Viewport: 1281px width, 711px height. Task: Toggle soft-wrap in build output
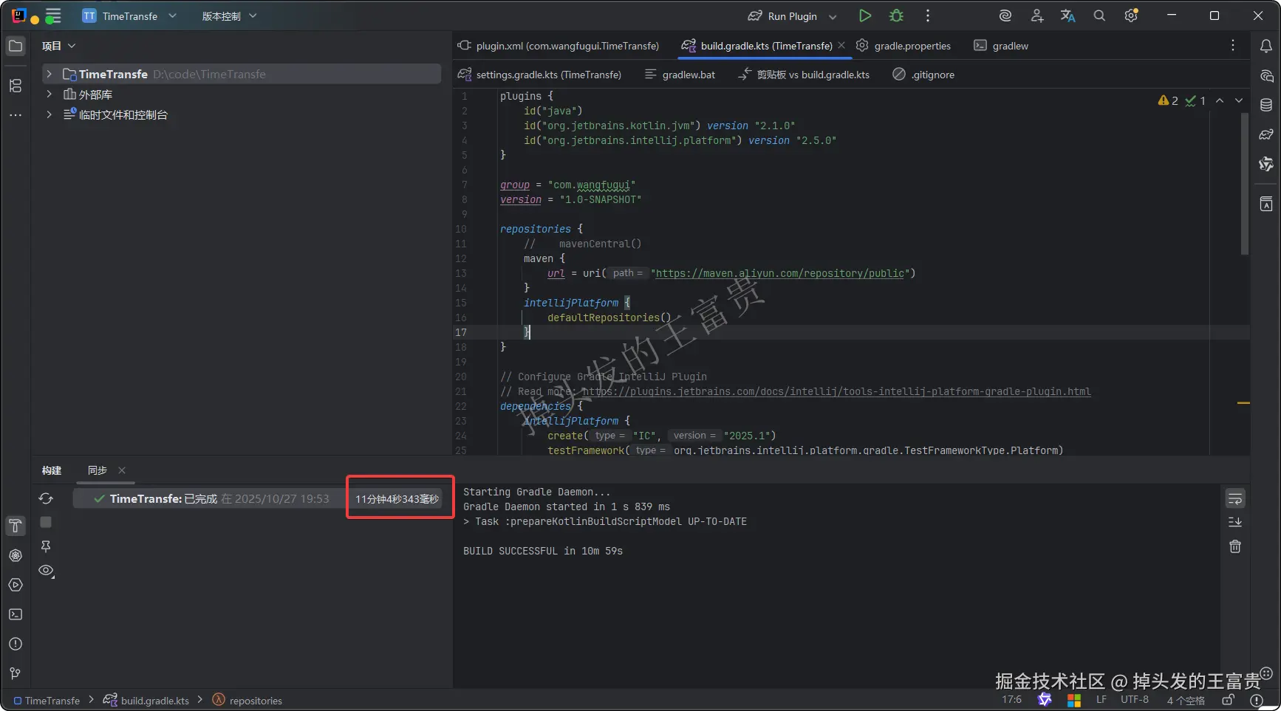pyautogui.click(x=1234, y=499)
